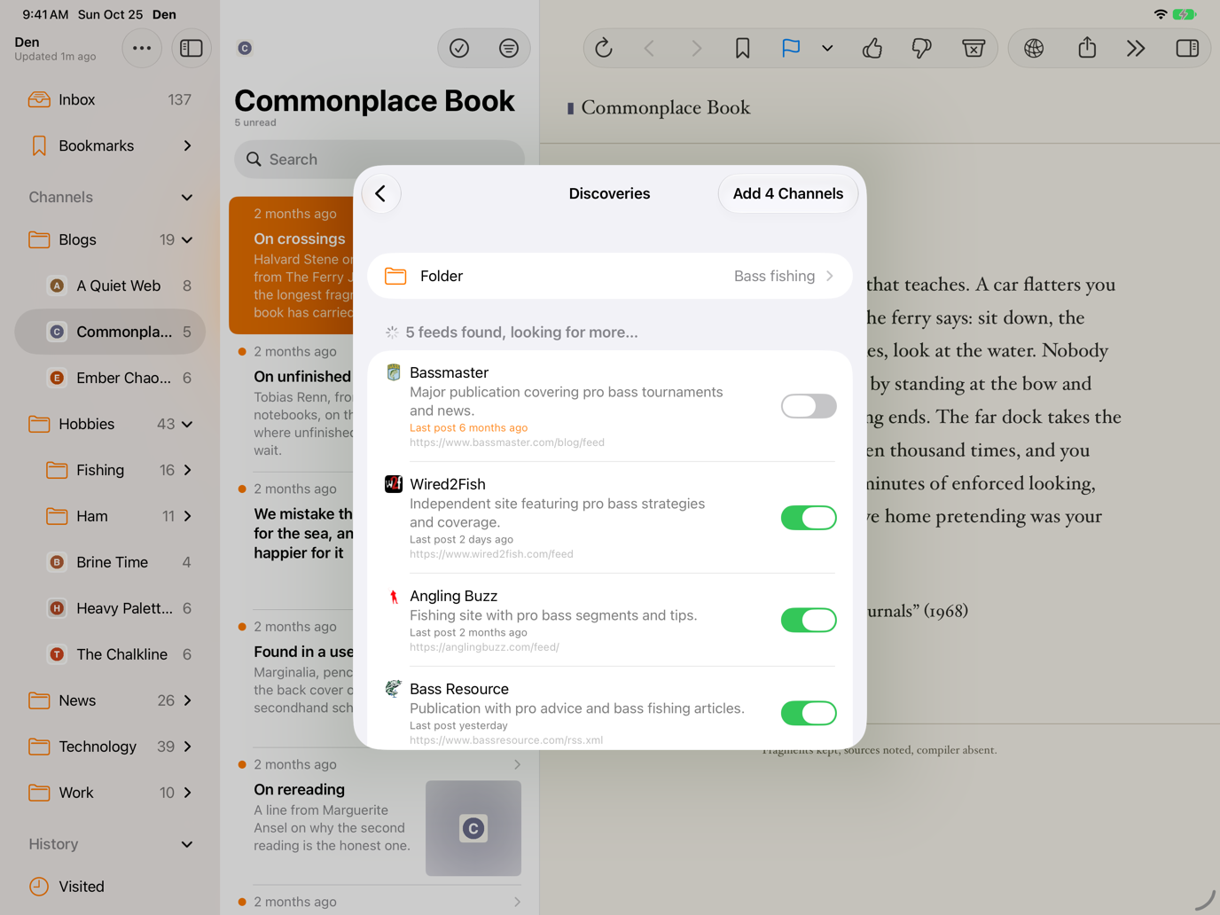
Task: Turn off the Angling Buzz feed
Action: pos(809,620)
